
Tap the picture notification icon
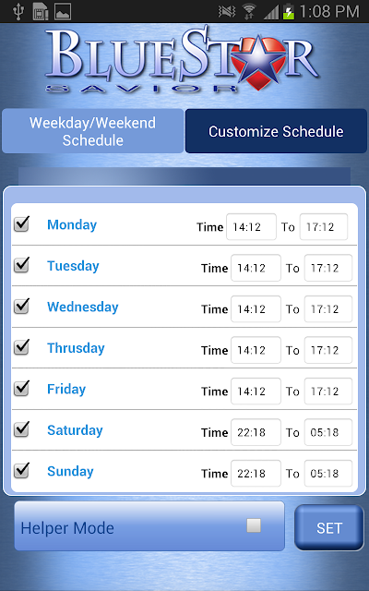point(63,12)
